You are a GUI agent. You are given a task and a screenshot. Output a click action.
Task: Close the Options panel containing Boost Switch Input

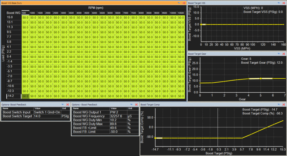(x=68, y=104)
